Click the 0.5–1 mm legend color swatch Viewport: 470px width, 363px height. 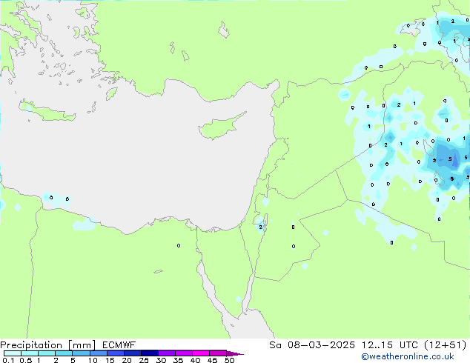(30, 353)
